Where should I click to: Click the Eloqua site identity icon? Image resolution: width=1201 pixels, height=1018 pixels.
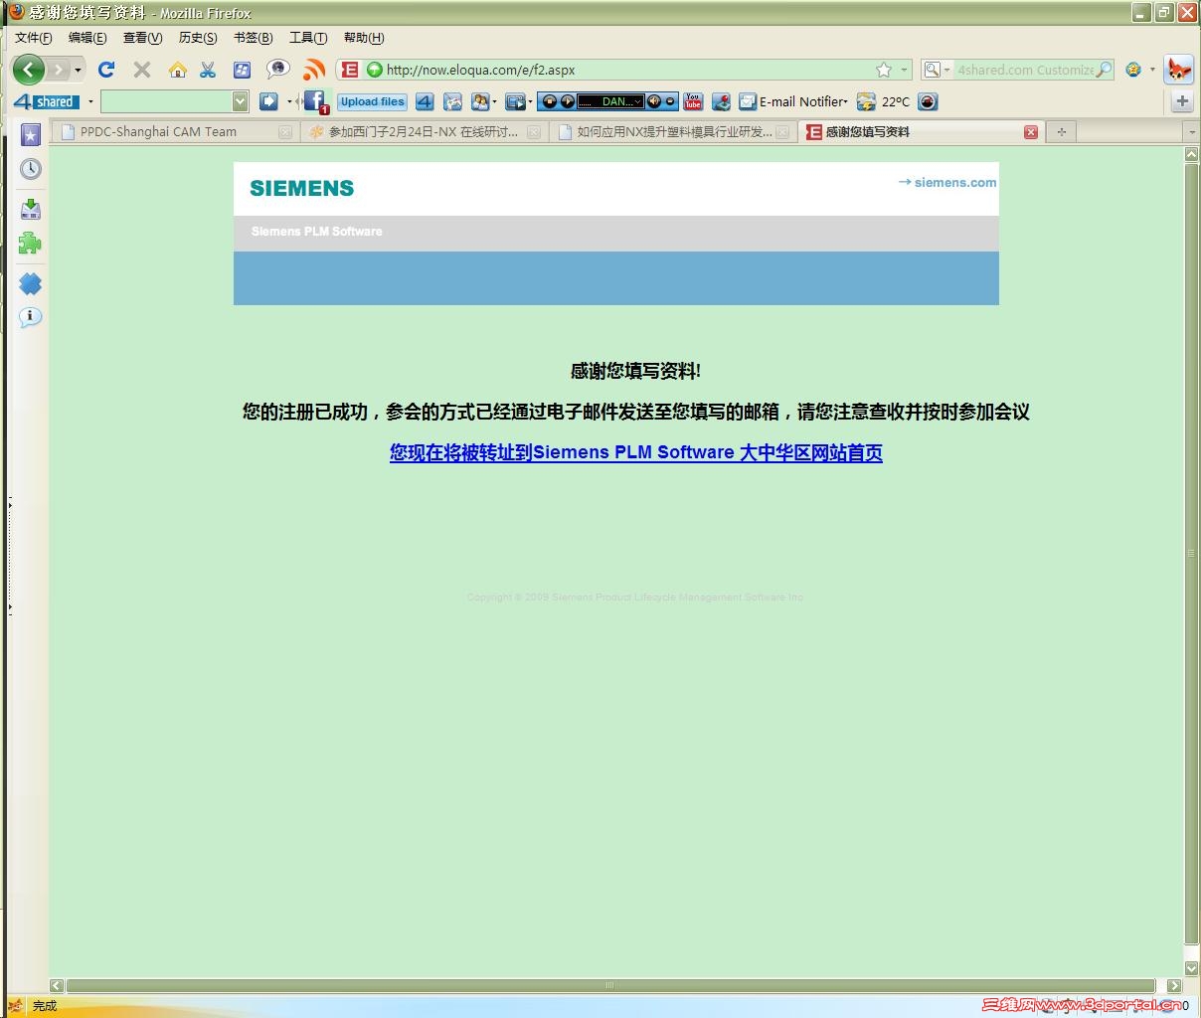pos(349,70)
